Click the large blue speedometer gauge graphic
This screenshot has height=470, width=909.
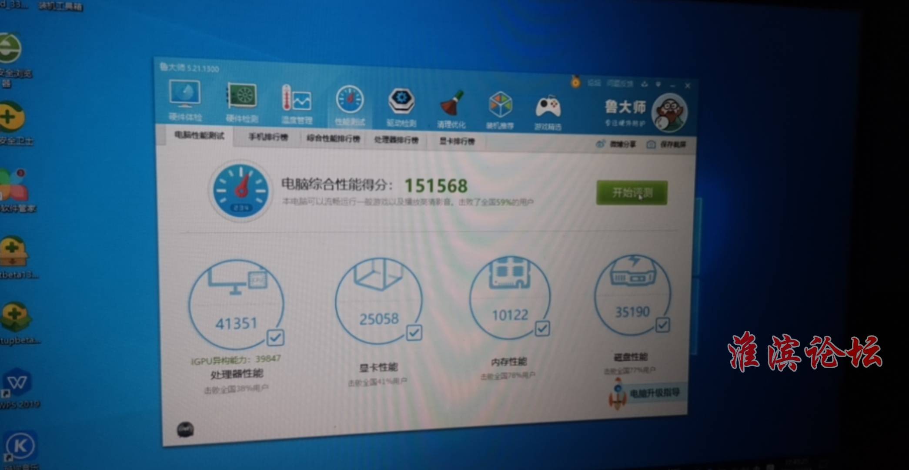(240, 191)
